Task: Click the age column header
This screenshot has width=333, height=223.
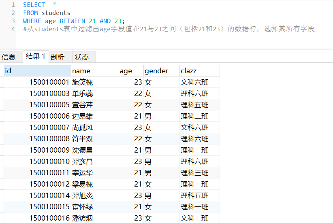Action: click(x=131, y=71)
